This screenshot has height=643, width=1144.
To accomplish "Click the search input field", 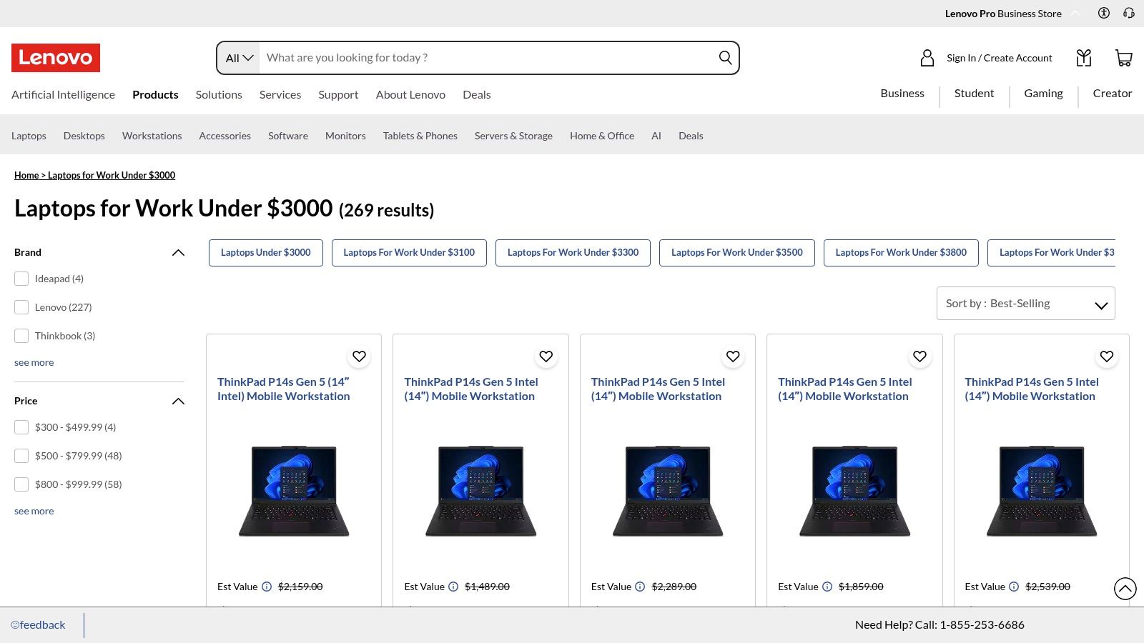I will 486,58.
